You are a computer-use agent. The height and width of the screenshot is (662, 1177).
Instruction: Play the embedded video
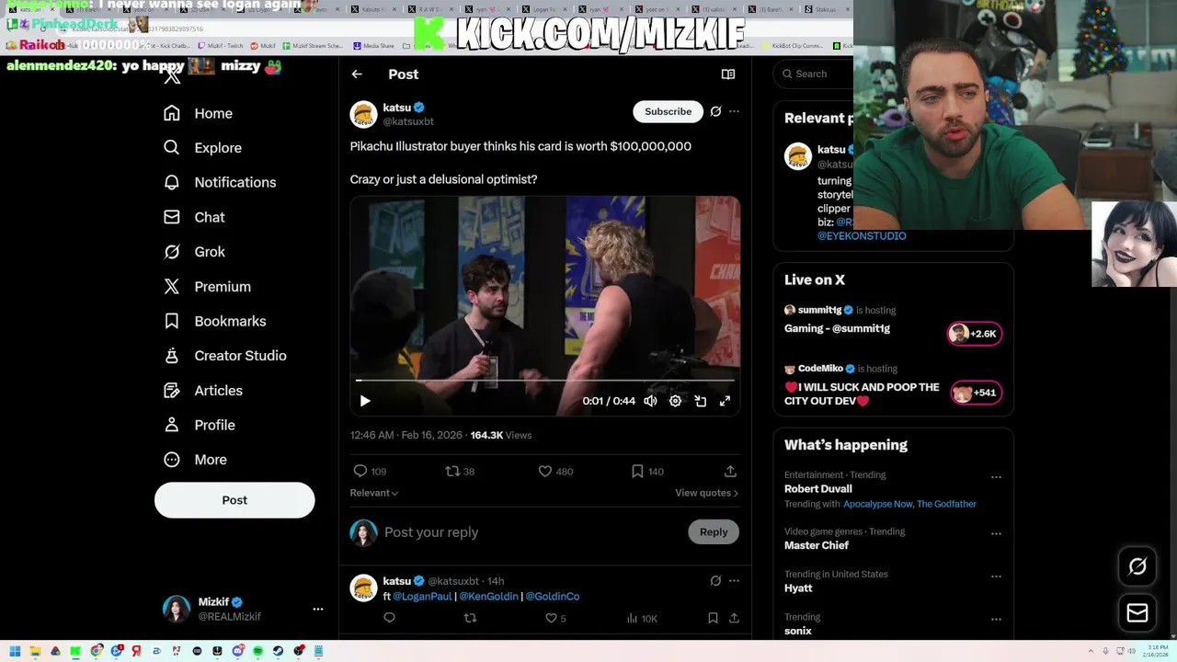pyautogui.click(x=365, y=401)
